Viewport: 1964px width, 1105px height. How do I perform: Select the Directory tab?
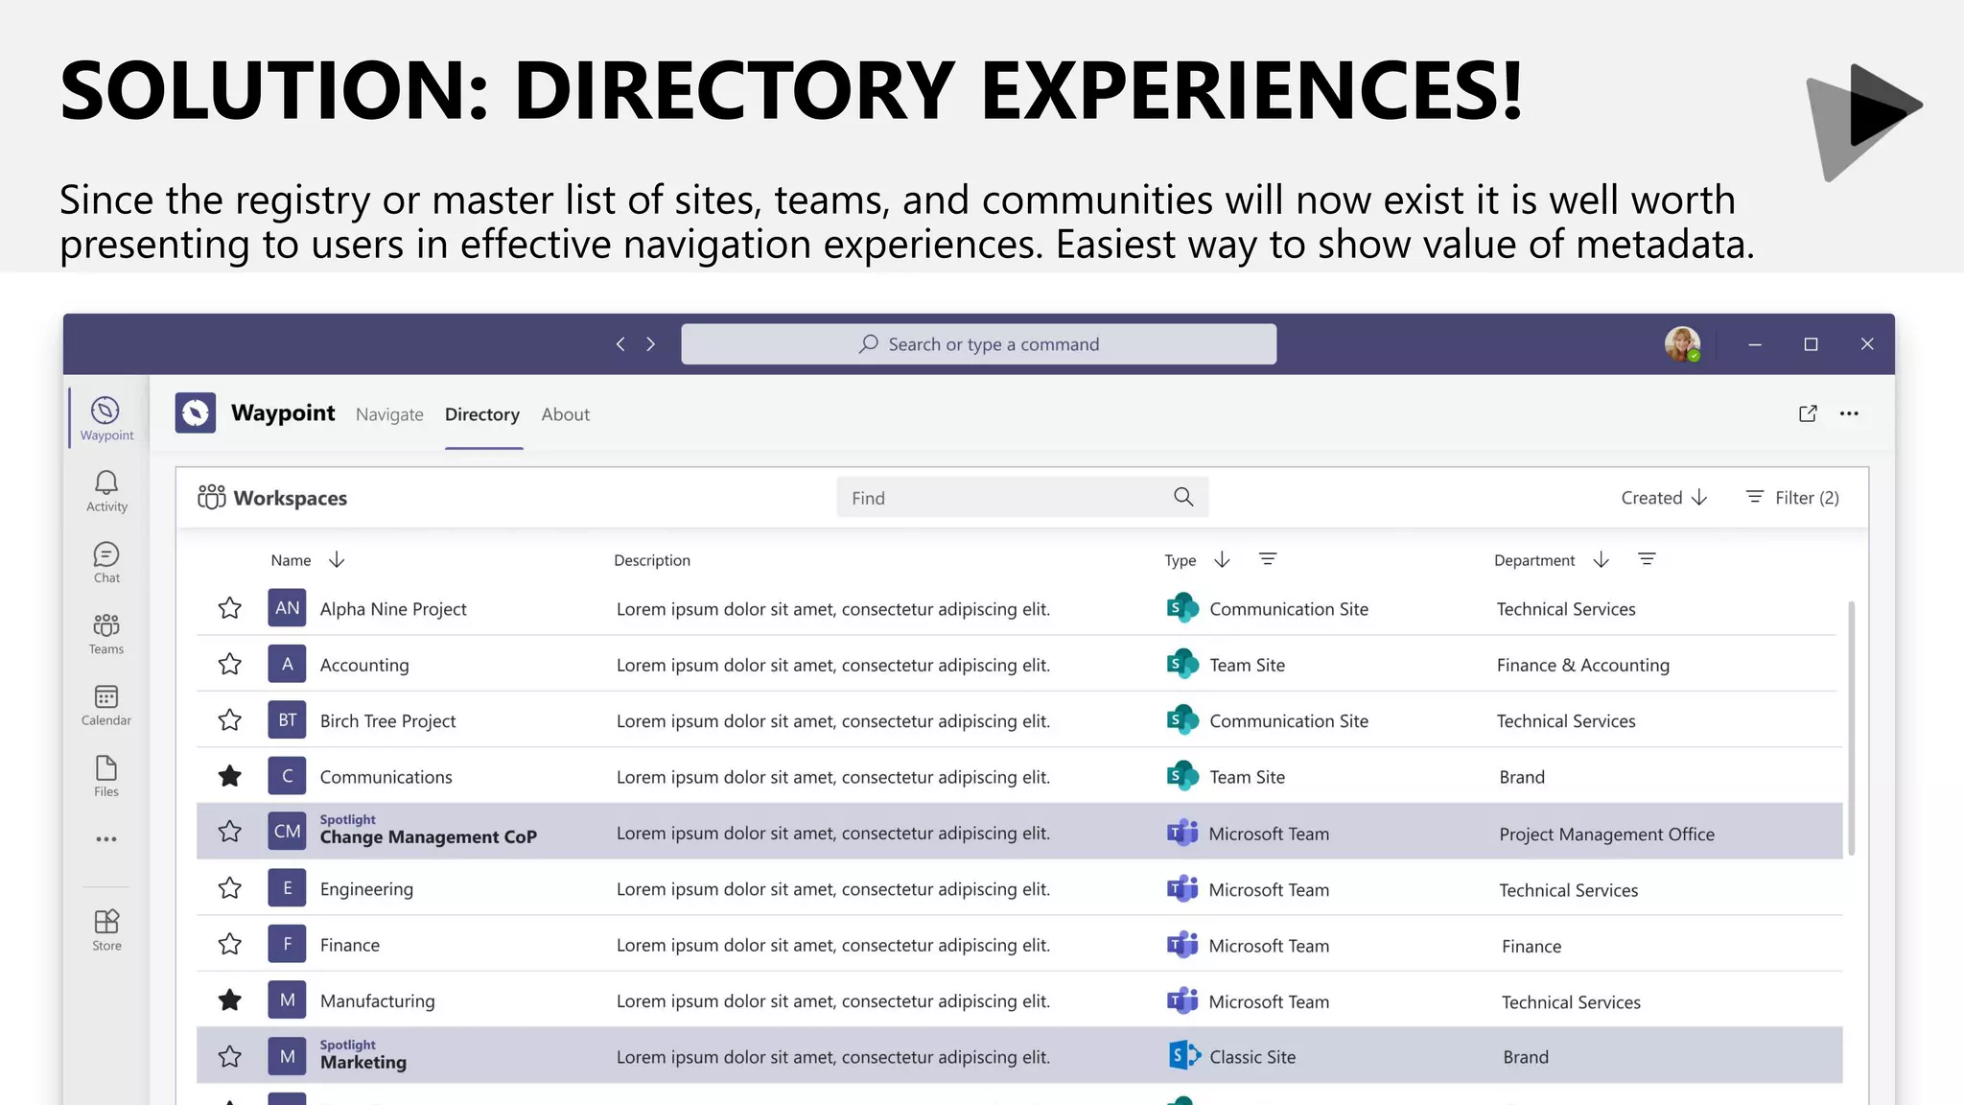(482, 413)
